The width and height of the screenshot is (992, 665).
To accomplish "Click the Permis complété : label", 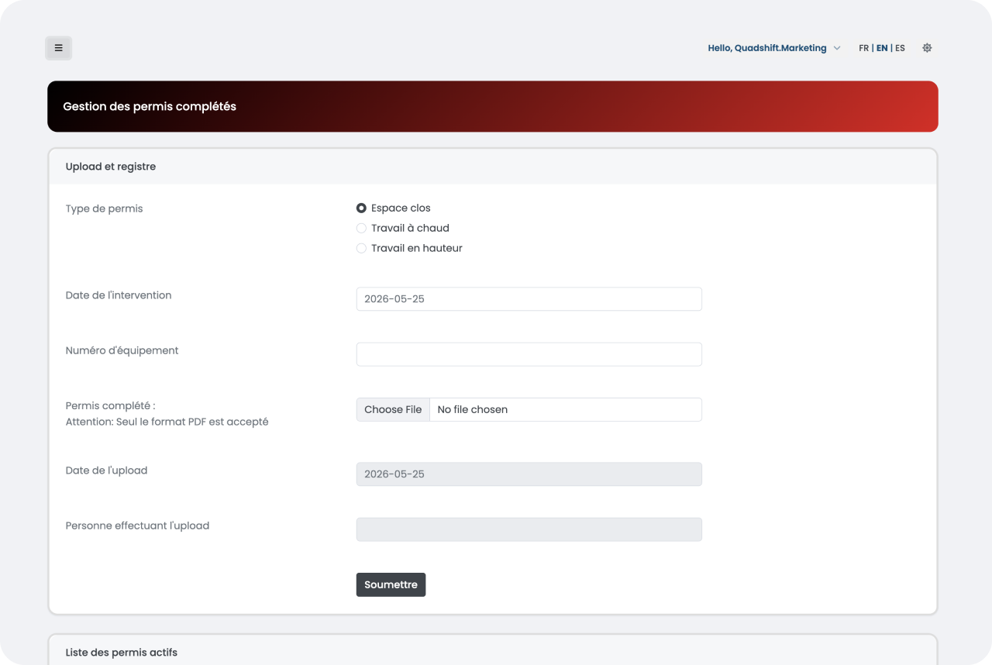I will (x=111, y=405).
